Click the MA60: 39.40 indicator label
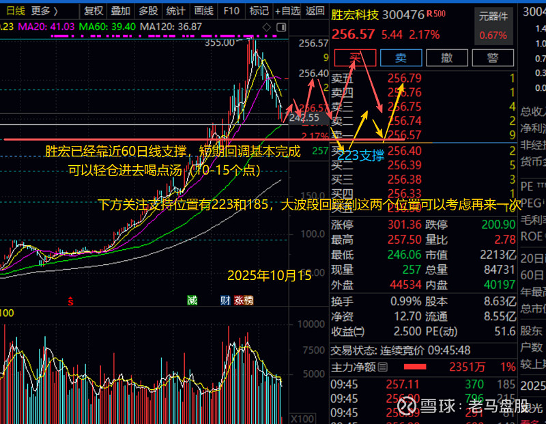Screen dimensions: 546x424 click(107, 27)
